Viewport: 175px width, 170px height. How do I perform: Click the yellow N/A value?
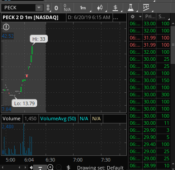tap(96, 119)
